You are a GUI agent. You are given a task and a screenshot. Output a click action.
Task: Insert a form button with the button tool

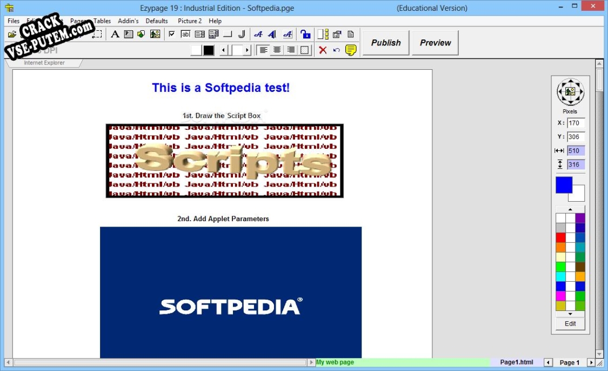coord(228,34)
